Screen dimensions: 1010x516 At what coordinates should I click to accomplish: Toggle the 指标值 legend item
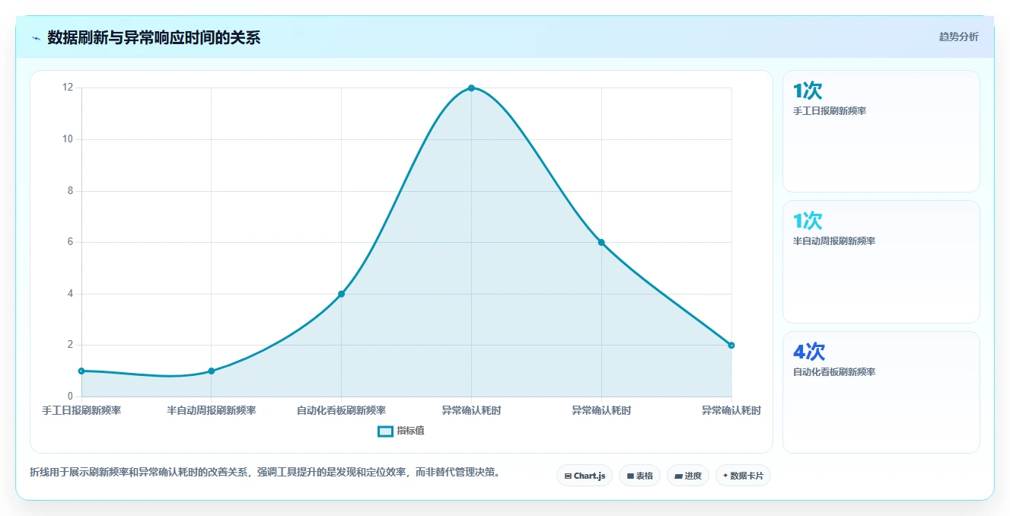[401, 431]
